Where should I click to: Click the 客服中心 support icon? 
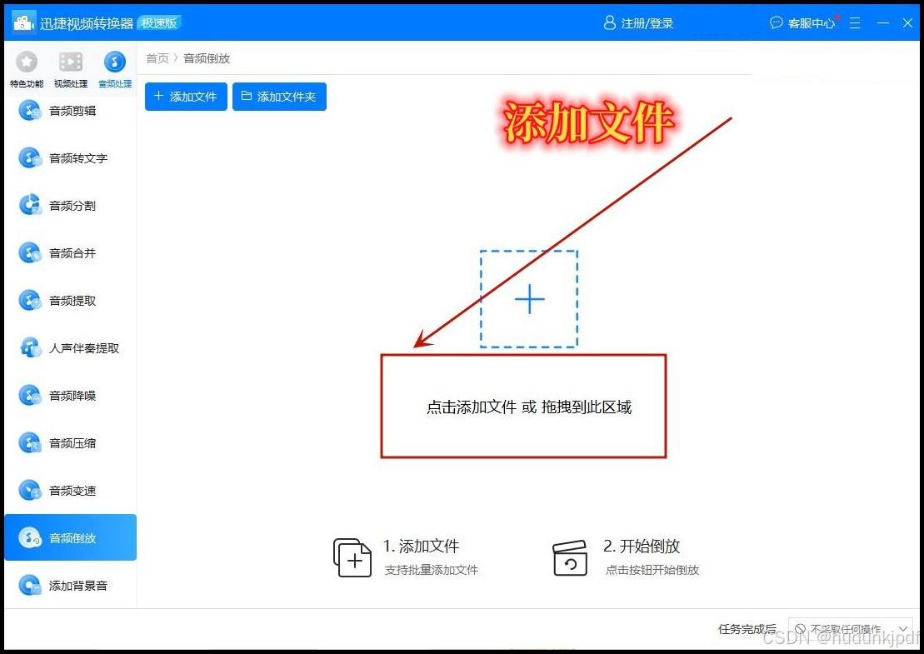tap(805, 22)
